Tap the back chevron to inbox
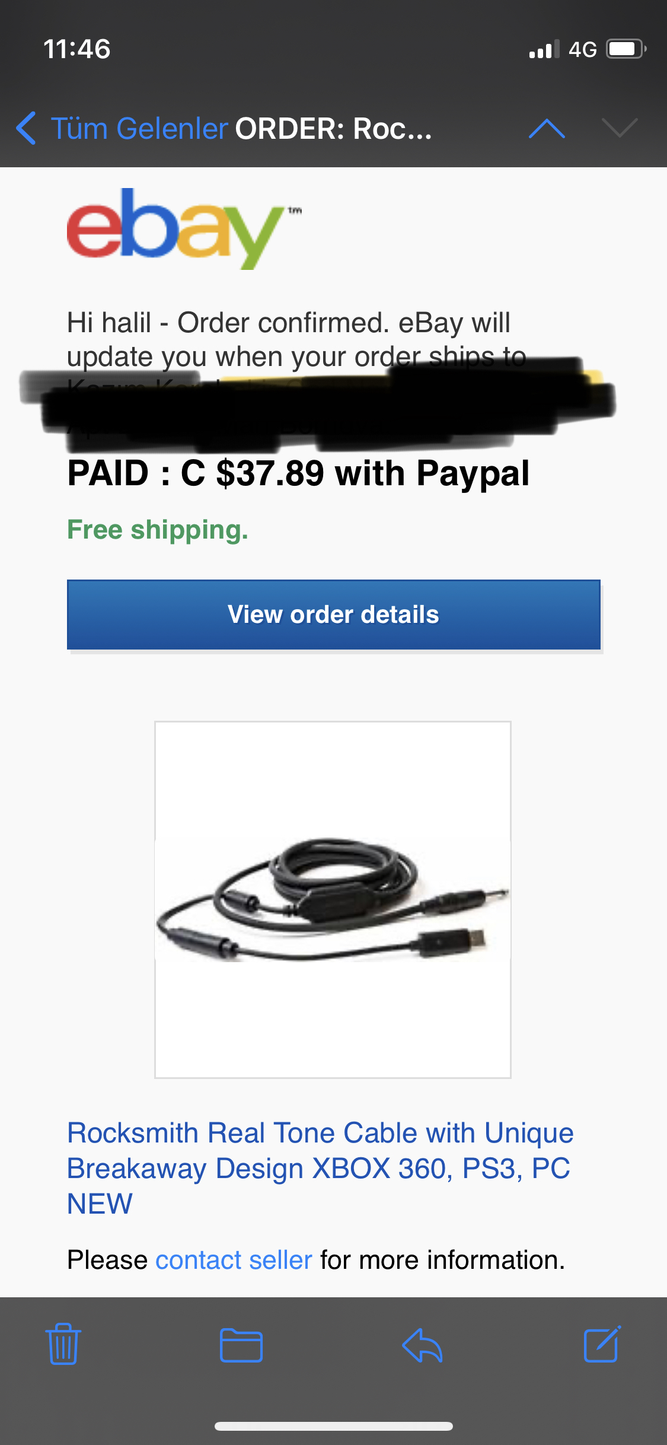This screenshot has height=1445, width=667. (x=26, y=128)
